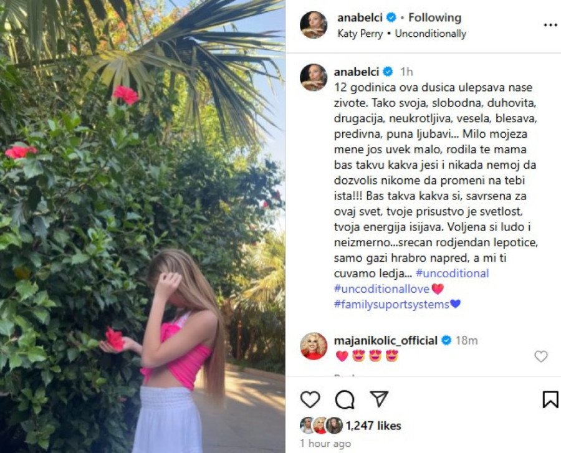This screenshot has height=453, width=561.
Task: Open #familysuportsystems hashtag
Action: pos(391,304)
